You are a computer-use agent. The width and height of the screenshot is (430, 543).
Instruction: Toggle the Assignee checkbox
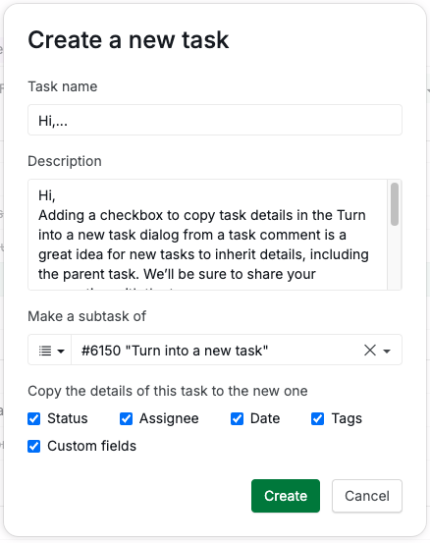tap(126, 418)
